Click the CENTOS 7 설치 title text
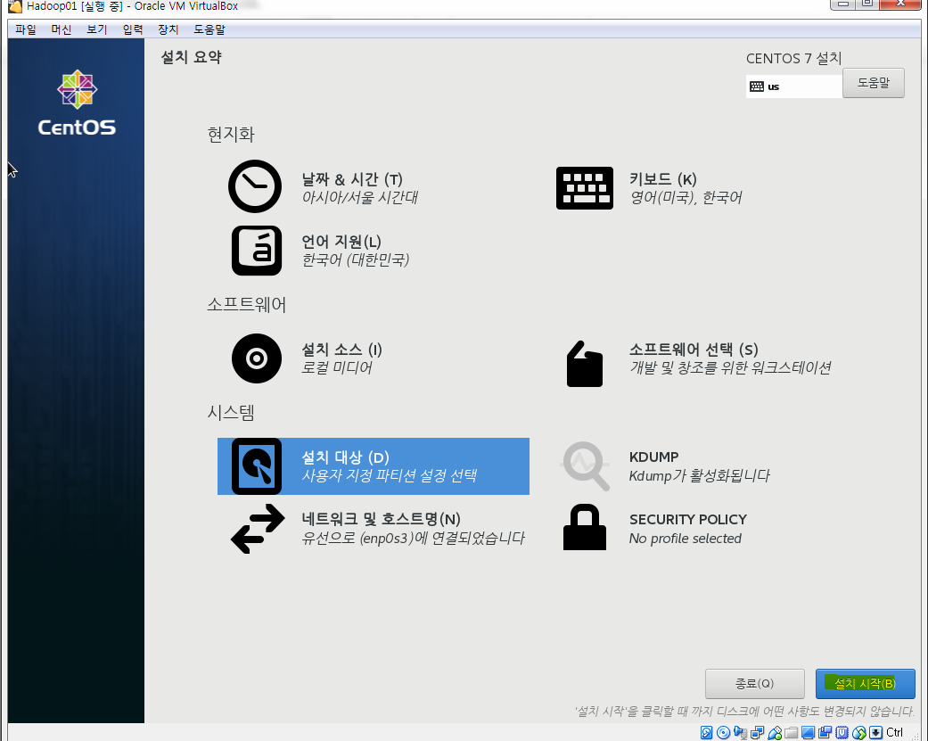The height and width of the screenshot is (741, 928). 793,59
